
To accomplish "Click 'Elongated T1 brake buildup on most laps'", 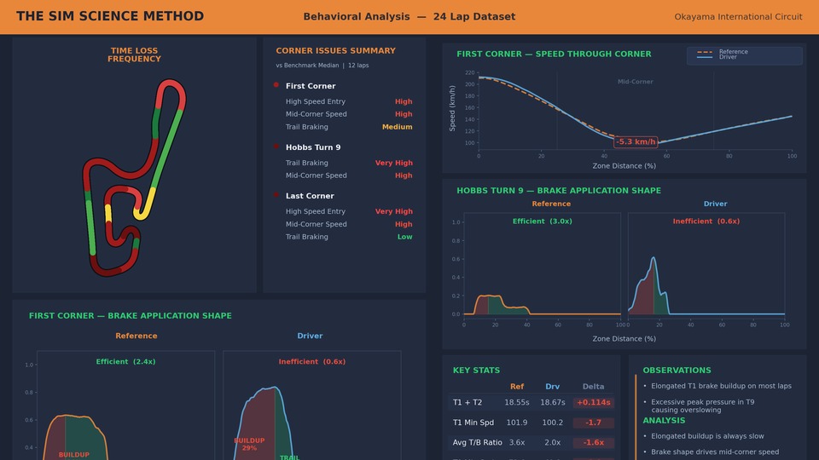I will [722, 386].
